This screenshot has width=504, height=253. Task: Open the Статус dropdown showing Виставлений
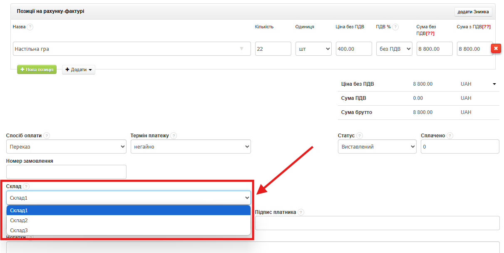(377, 146)
